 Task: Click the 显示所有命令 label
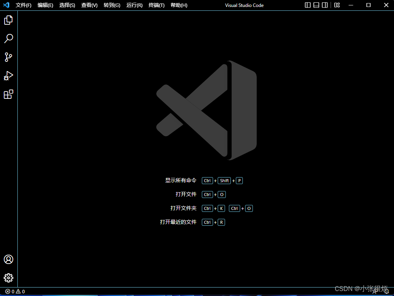(181, 180)
